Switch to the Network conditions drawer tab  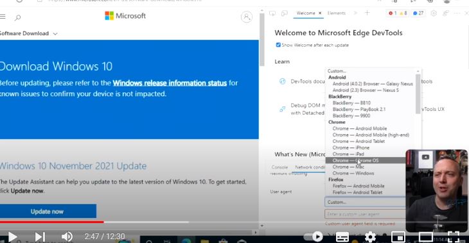click(x=310, y=167)
